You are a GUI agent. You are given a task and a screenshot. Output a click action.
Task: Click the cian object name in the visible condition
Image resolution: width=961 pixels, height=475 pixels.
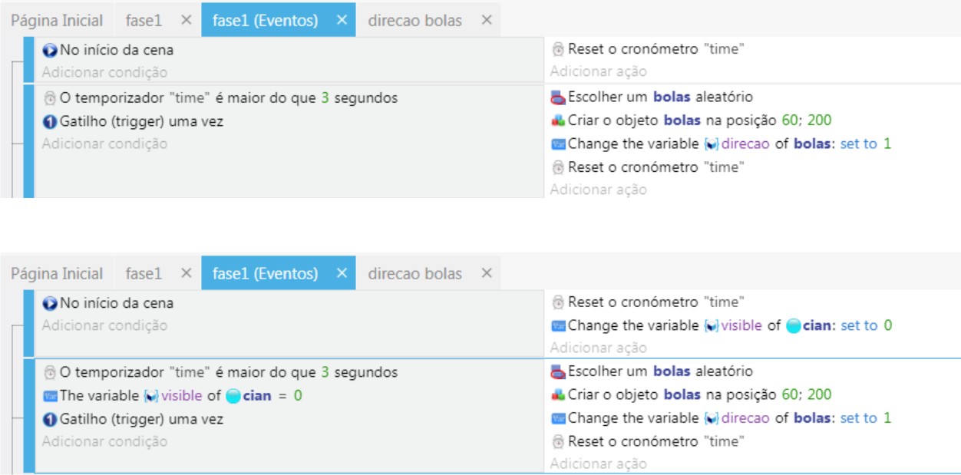pos(259,396)
